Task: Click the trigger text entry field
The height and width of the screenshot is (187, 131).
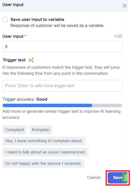Action: (x=62, y=86)
